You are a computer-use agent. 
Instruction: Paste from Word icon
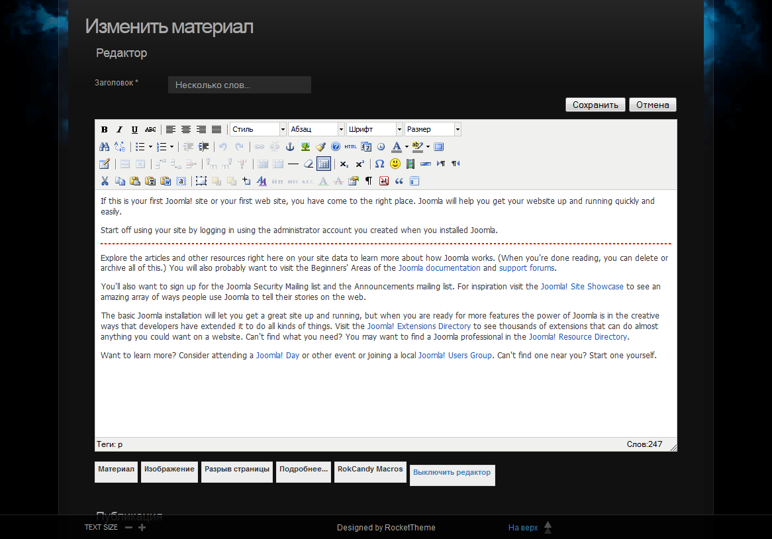[166, 181]
